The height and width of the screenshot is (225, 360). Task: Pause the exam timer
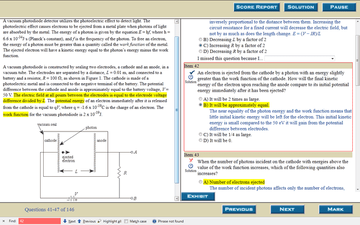(x=339, y=7)
